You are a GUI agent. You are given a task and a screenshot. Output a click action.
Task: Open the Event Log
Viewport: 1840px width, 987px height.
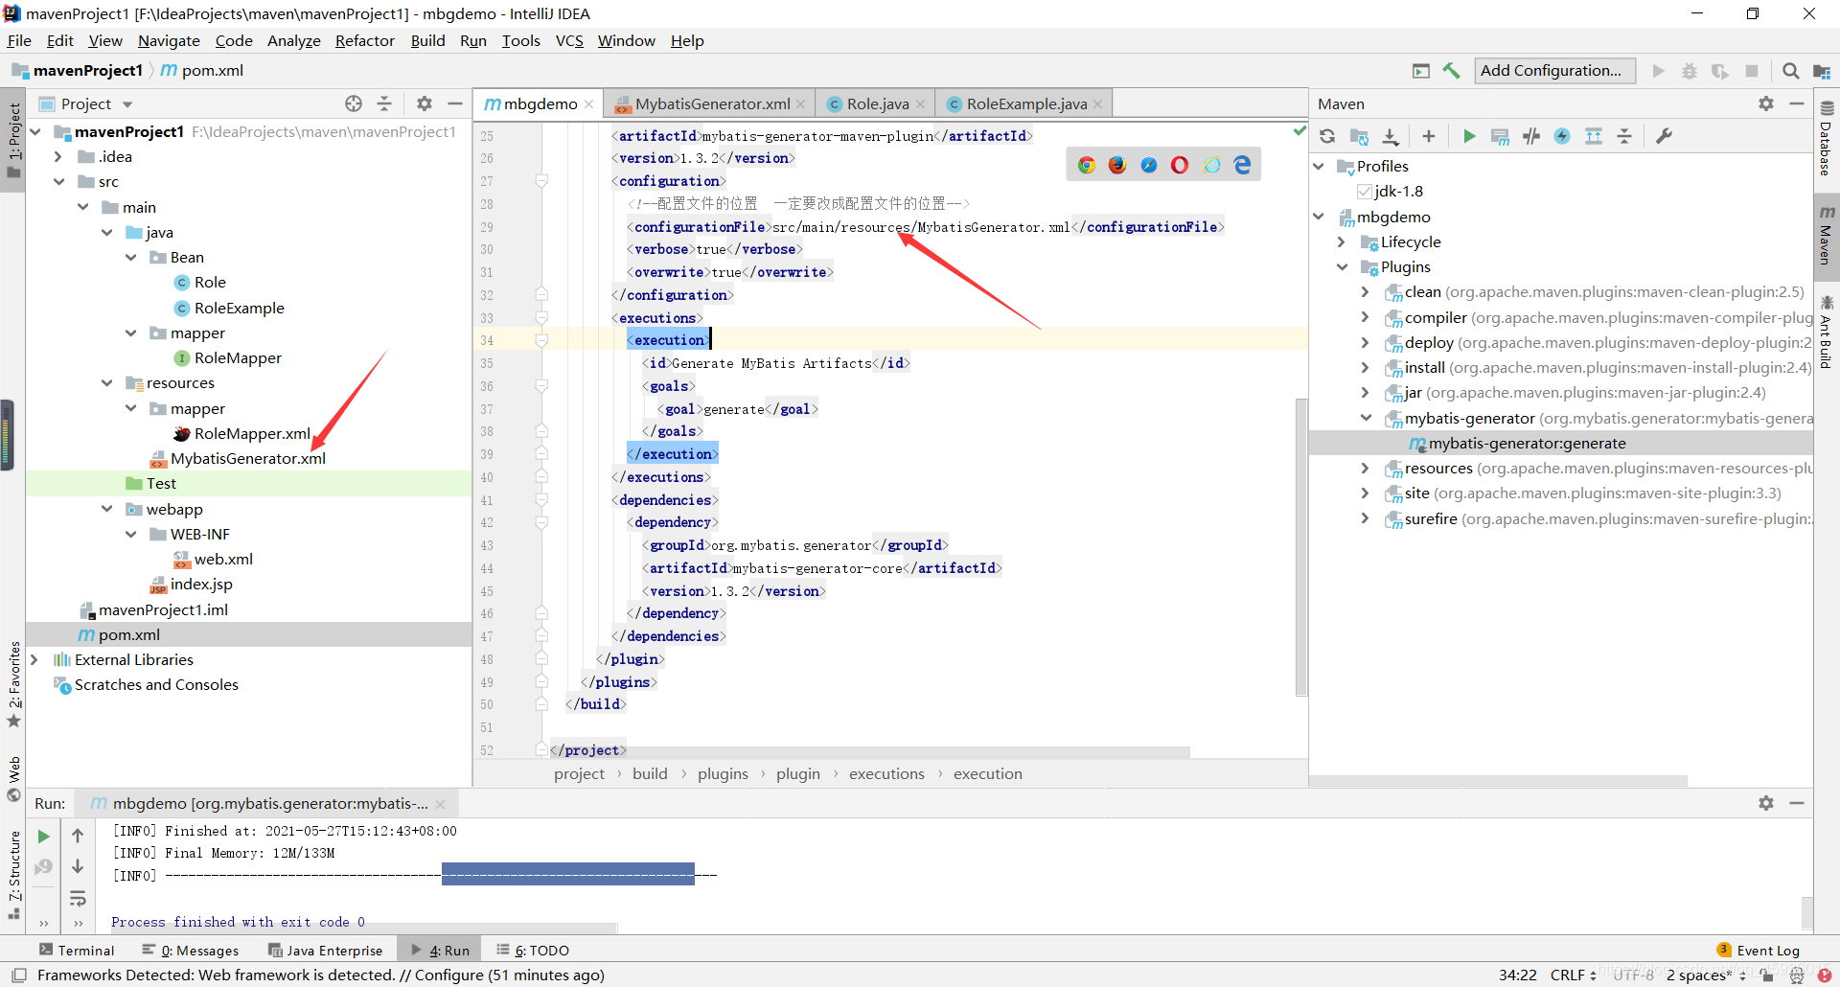[x=1759, y=950]
